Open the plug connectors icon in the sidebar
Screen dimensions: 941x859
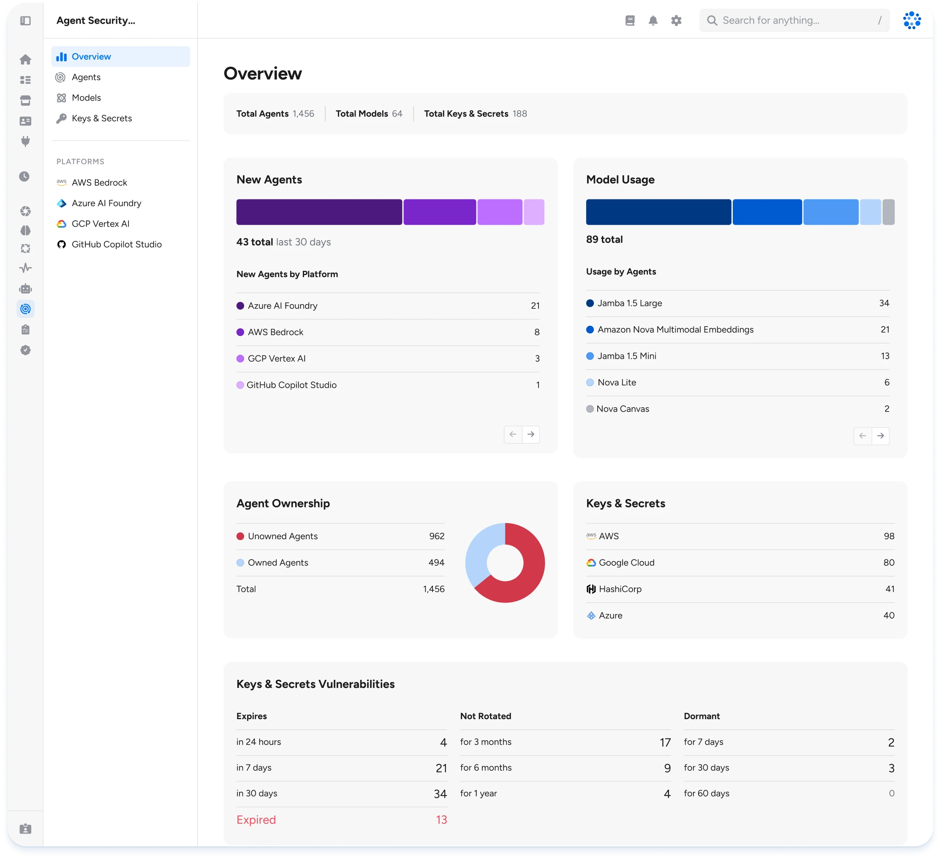point(26,141)
